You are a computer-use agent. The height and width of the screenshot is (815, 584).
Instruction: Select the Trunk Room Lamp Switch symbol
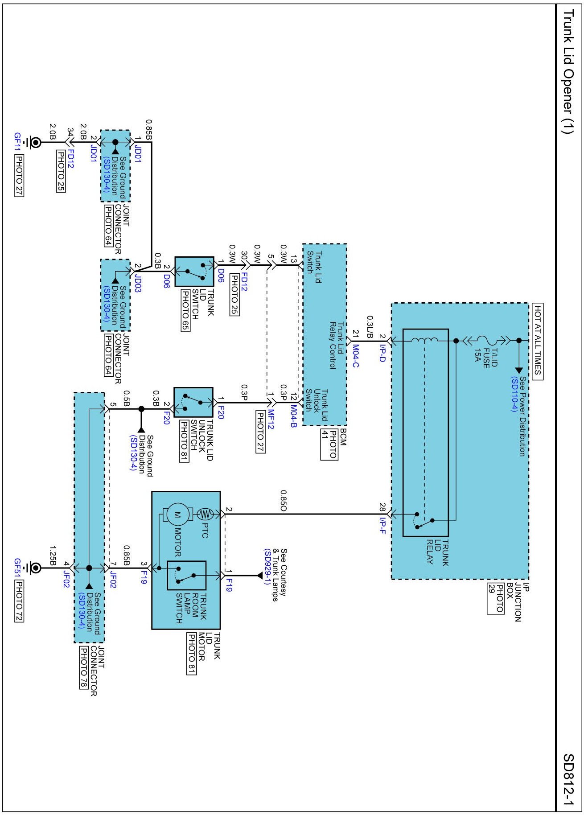(x=186, y=575)
